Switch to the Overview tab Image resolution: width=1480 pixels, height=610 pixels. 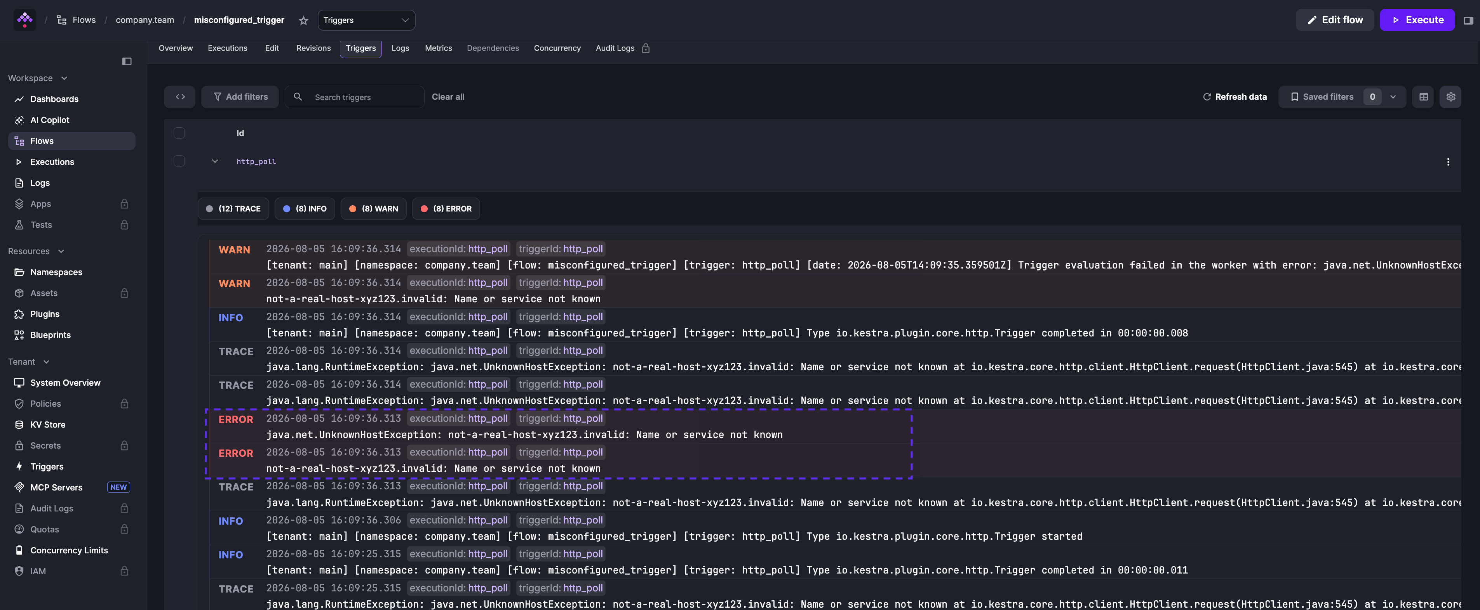176,48
